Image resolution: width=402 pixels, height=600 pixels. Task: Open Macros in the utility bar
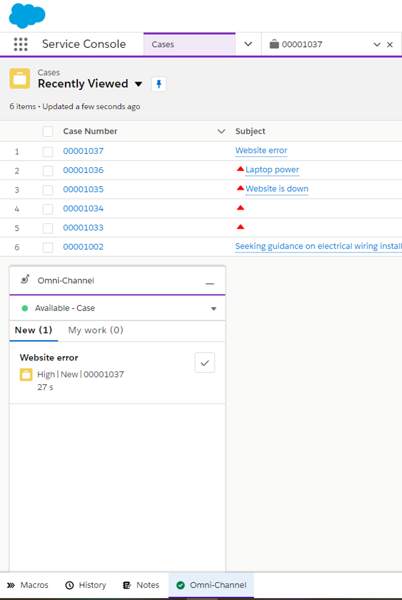pyautogui.click(x=28, y=585)
